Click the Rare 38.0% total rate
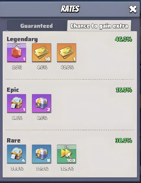This screenshot has height=183, width=141. point(124,140)
